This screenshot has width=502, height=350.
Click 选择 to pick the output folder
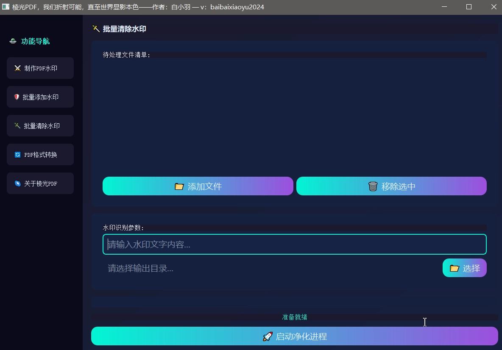[x=465, y=268]
